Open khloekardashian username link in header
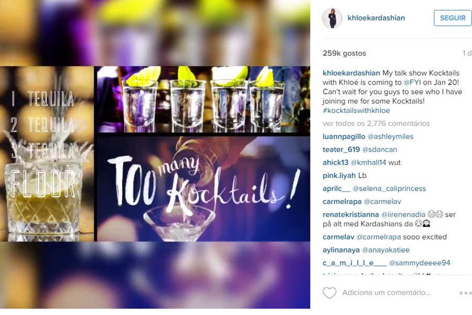Screen dimensions: 472x315 click(376, 18)
